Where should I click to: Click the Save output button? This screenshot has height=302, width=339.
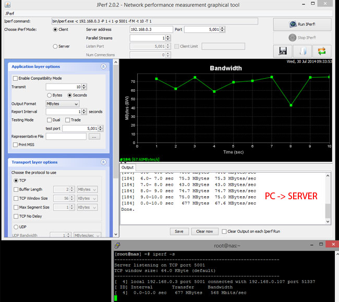179,232
